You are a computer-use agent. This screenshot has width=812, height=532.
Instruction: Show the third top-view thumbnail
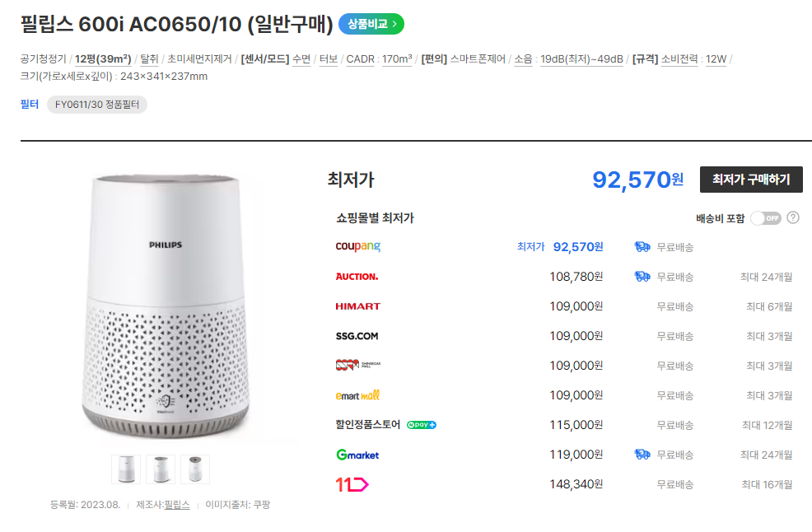pyautogui.click(x=195, y=469)
